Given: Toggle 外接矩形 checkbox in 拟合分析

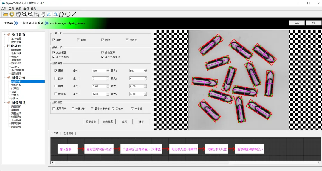Looking at the screenshot, I should click(x=103, y=53).
